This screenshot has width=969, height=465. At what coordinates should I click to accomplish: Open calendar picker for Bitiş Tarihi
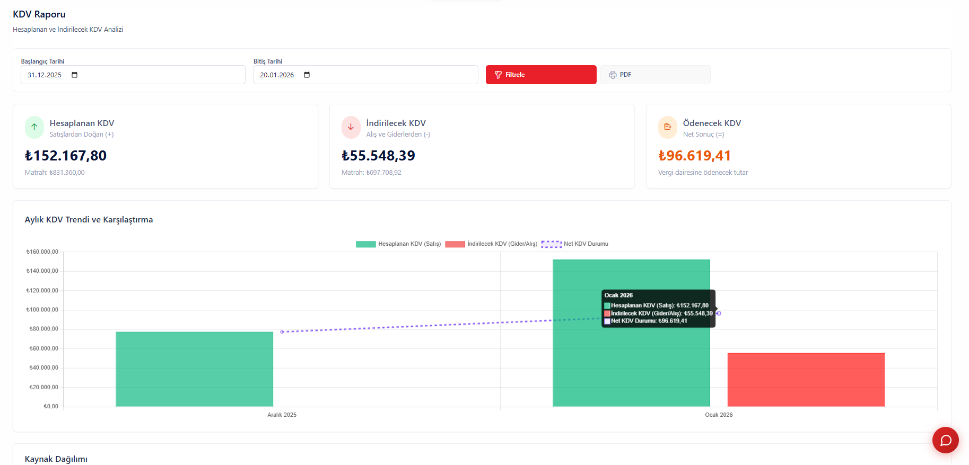[x=307, y=75]
